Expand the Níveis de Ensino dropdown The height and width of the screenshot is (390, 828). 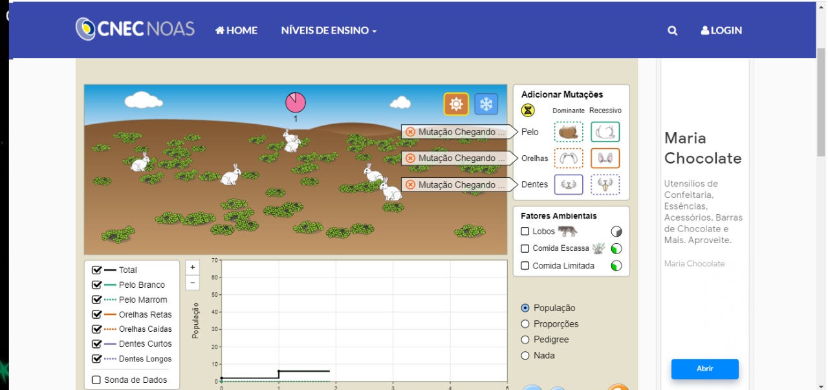(x=329, y=30)
